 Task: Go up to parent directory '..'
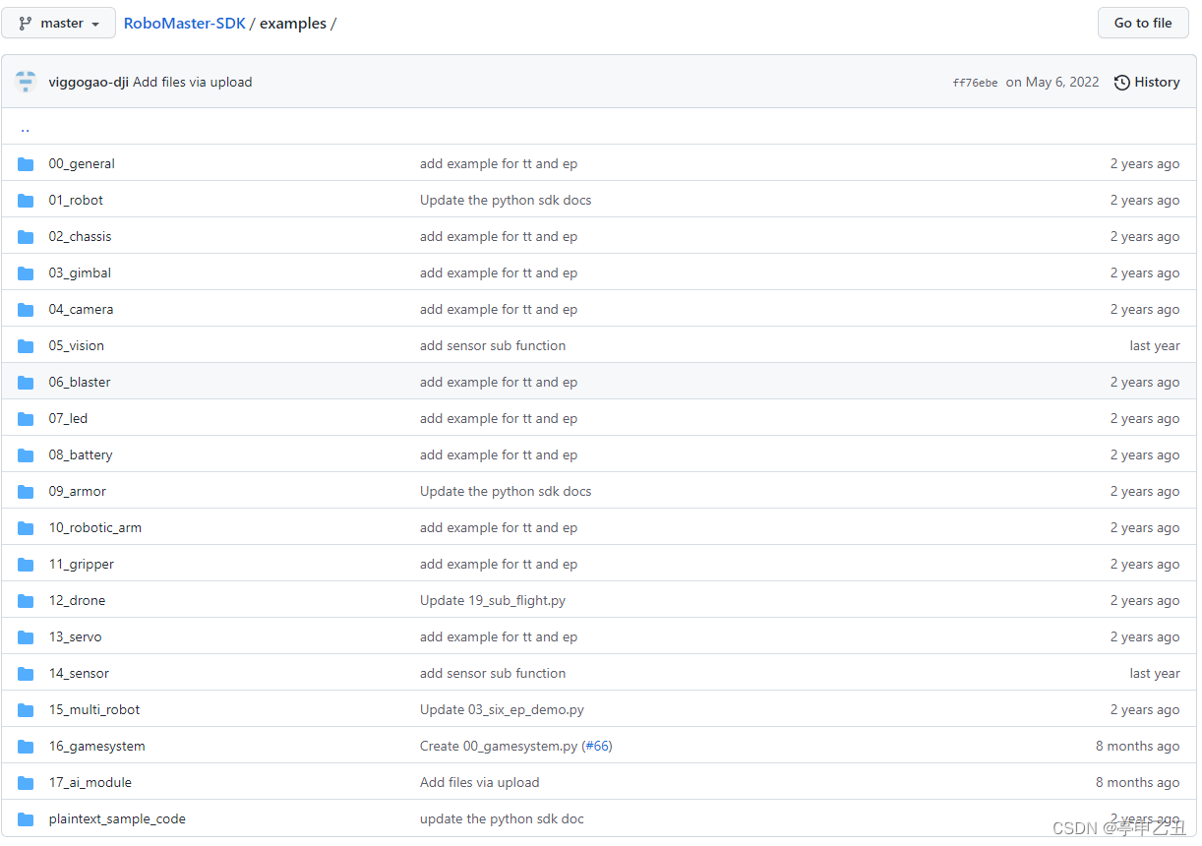coord(25,127)
